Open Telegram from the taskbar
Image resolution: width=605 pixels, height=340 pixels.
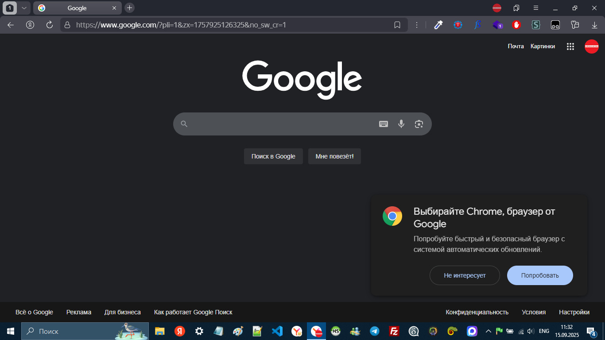(375, 331)
